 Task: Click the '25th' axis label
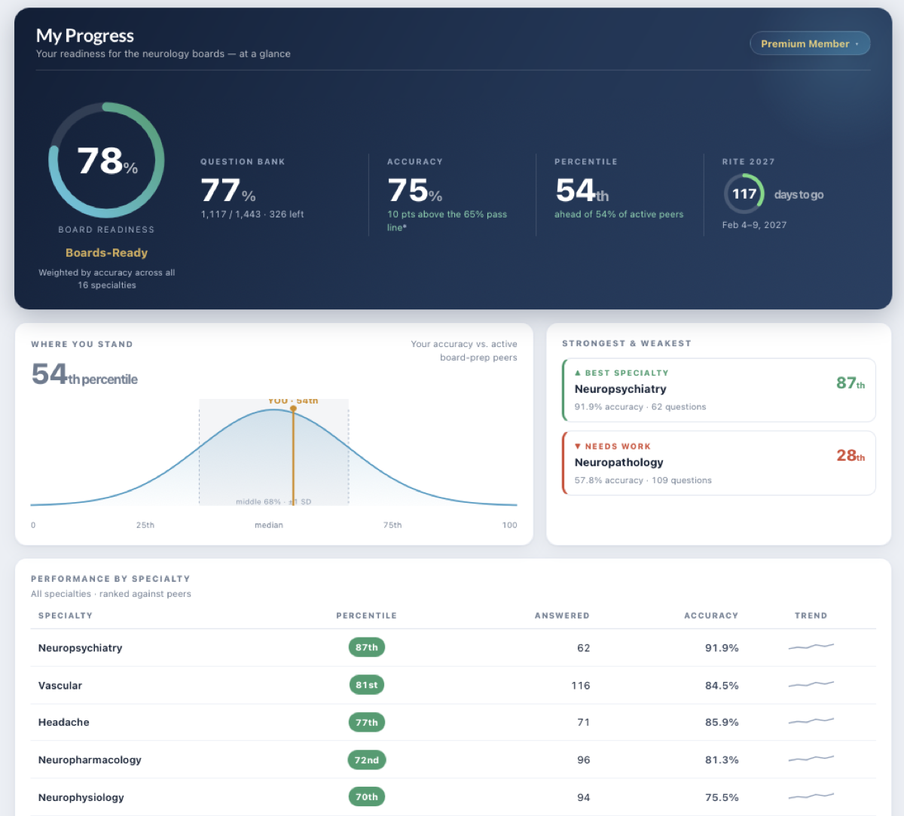click(x=145, y=525)
